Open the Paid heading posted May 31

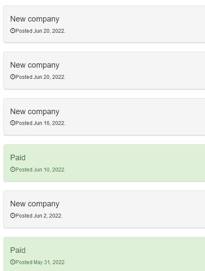(18, 250)
